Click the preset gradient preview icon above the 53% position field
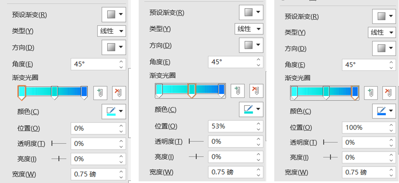The height and width of the screenshot is (183, 399). 248,12
